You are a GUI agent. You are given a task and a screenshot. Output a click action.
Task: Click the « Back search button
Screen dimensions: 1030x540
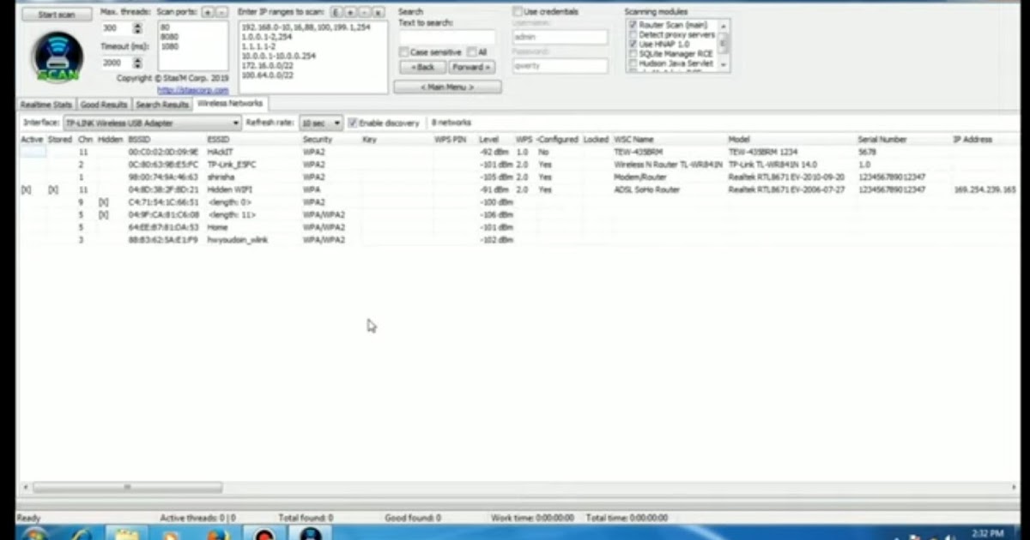(x=422, y=67)
